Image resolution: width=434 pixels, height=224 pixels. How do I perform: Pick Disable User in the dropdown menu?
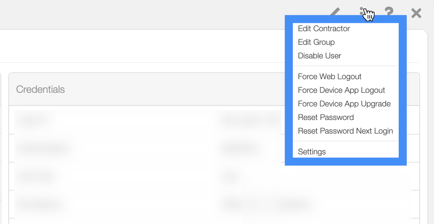click(x=319, y=56)
